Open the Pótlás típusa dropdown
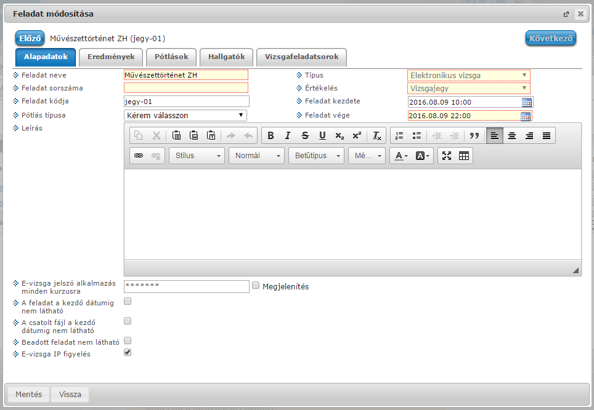The image size is (594, 410). point(185,116)
